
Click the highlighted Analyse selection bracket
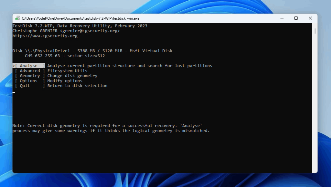[28, 66]
